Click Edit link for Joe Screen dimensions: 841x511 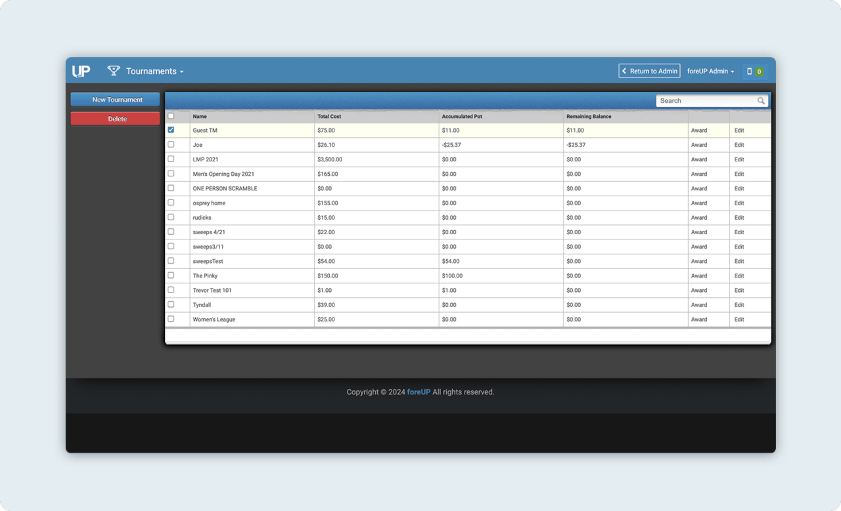click(739, 145)
